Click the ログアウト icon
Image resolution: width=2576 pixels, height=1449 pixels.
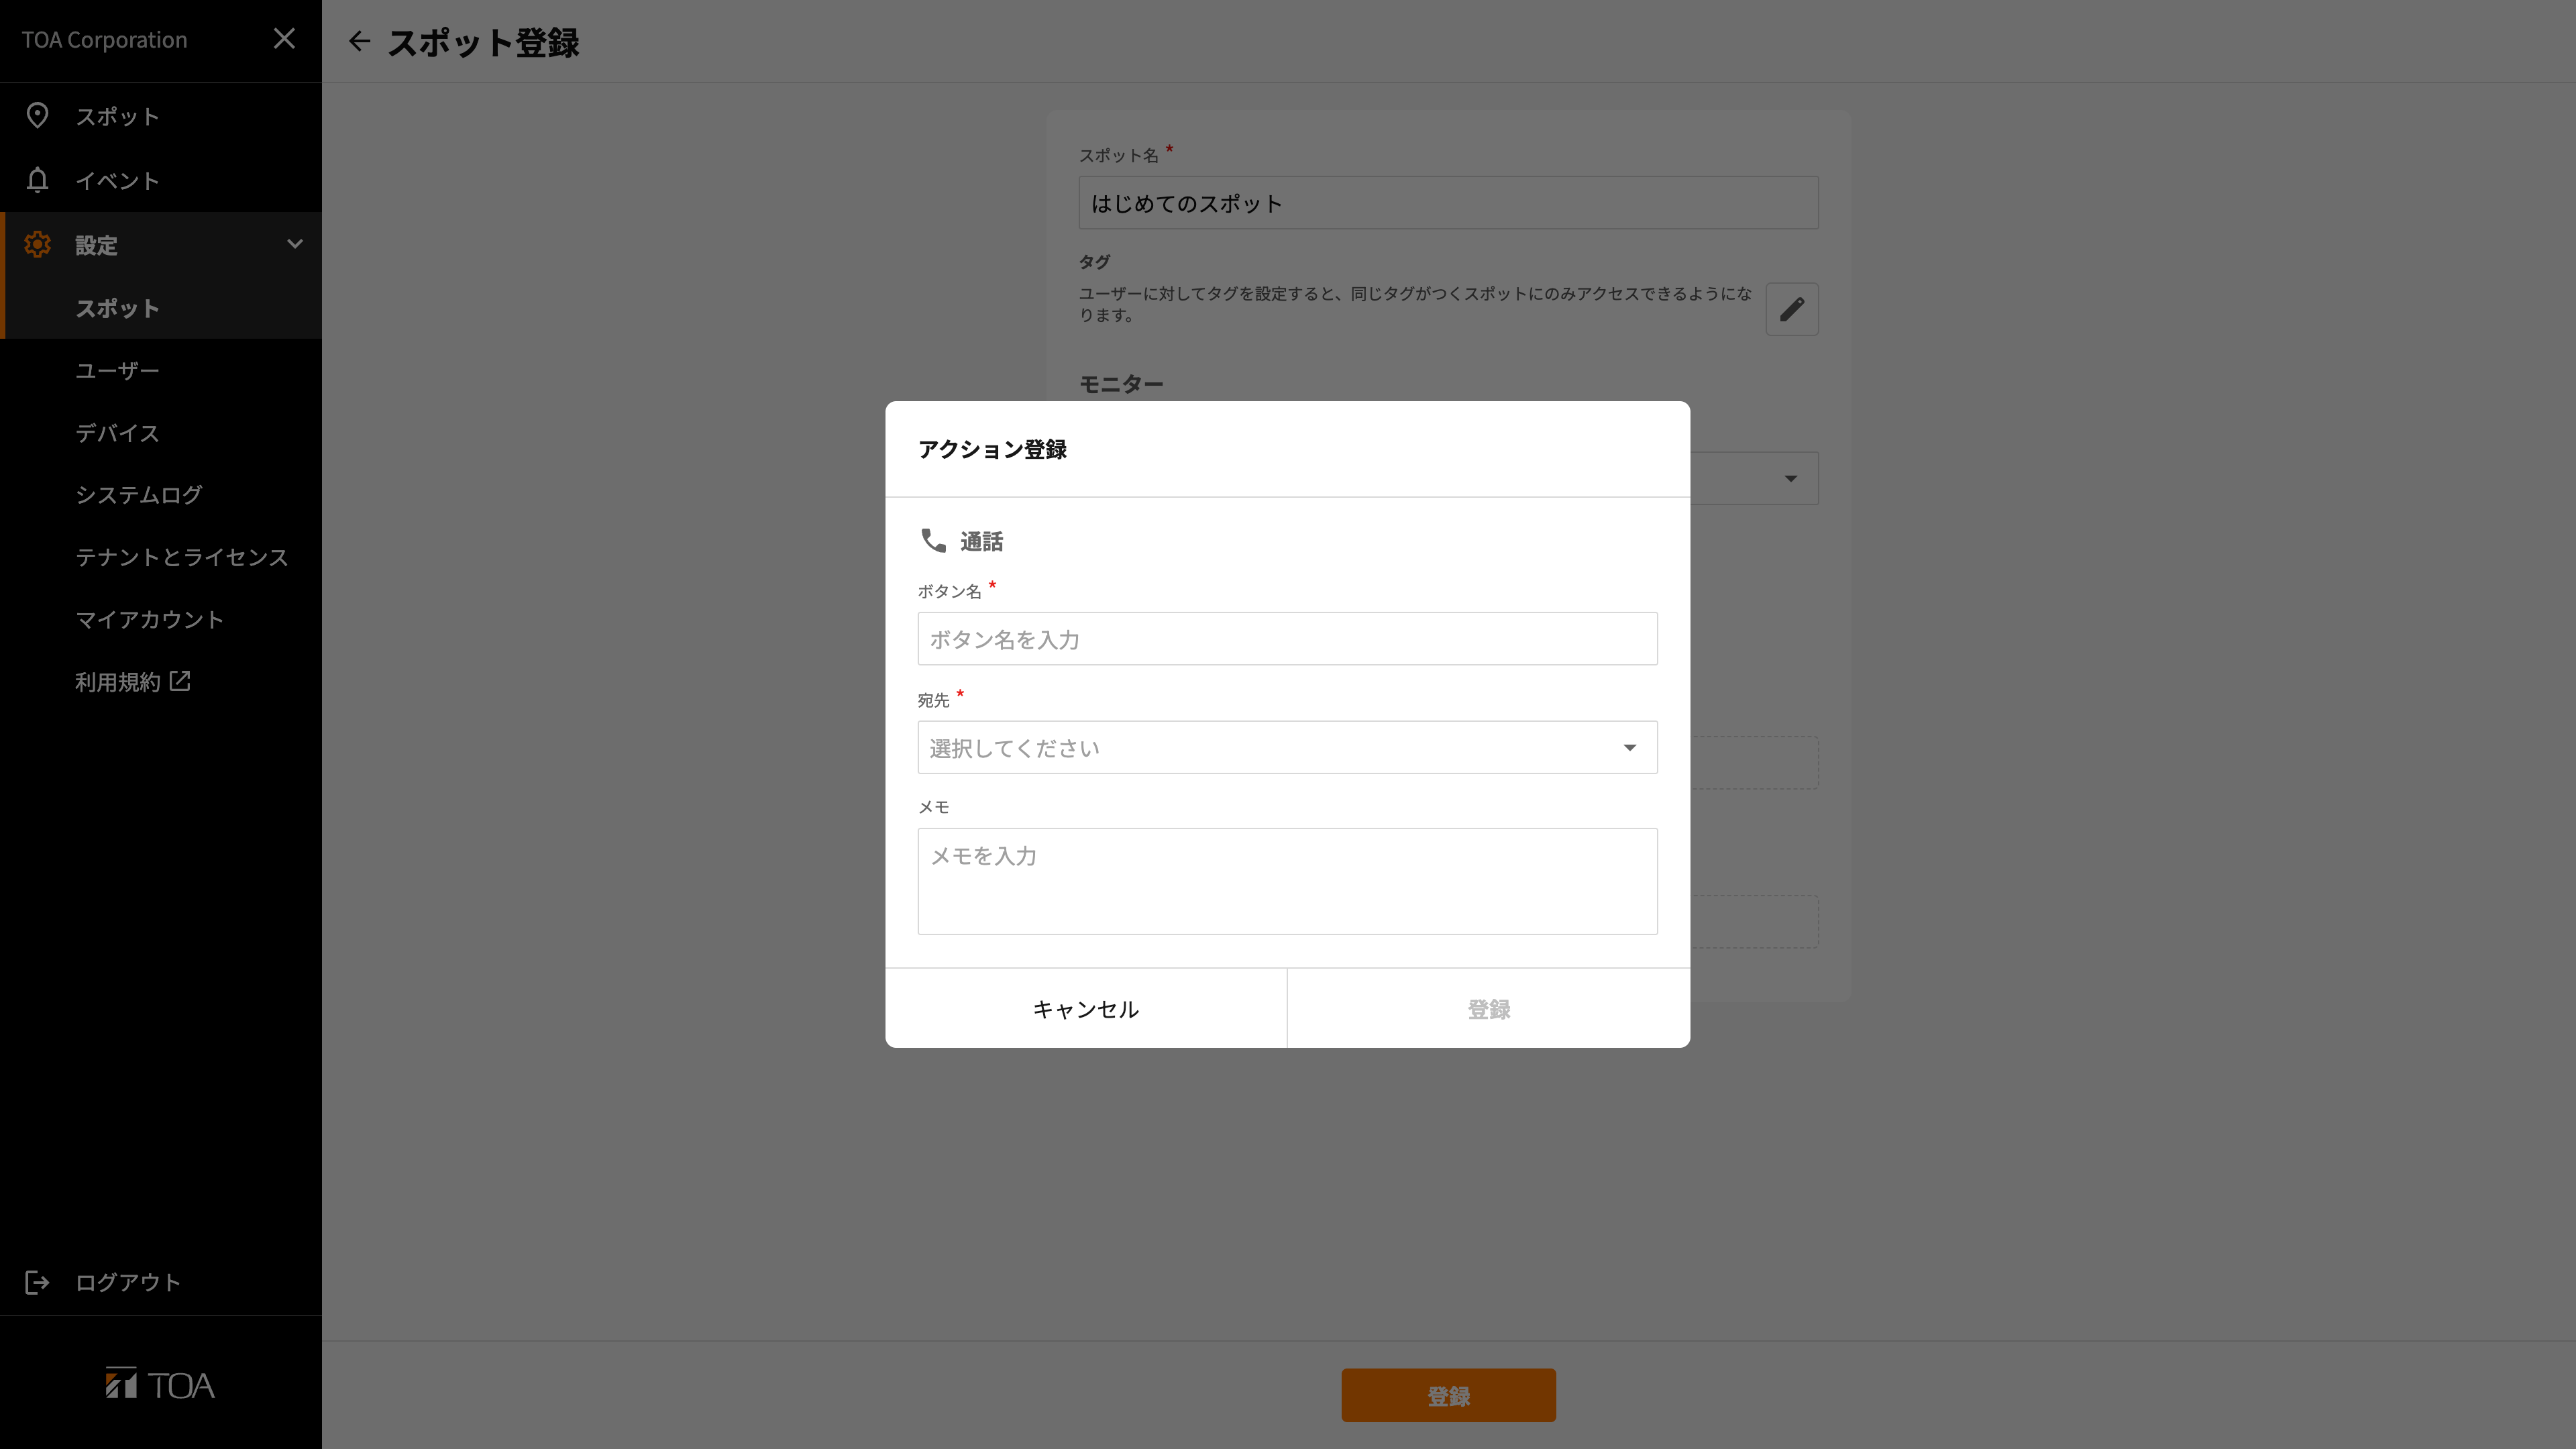pyautogui.click(x=37, y=1283)
